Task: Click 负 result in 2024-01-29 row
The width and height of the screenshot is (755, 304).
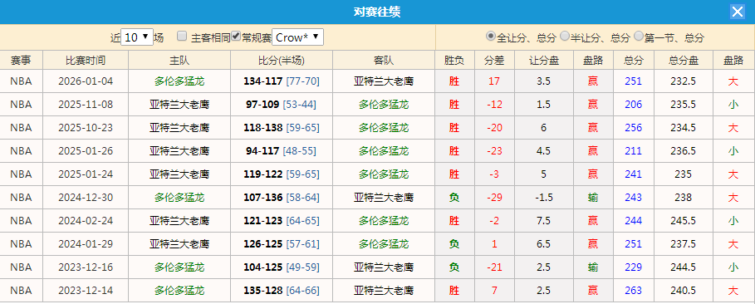Action: 454,244
